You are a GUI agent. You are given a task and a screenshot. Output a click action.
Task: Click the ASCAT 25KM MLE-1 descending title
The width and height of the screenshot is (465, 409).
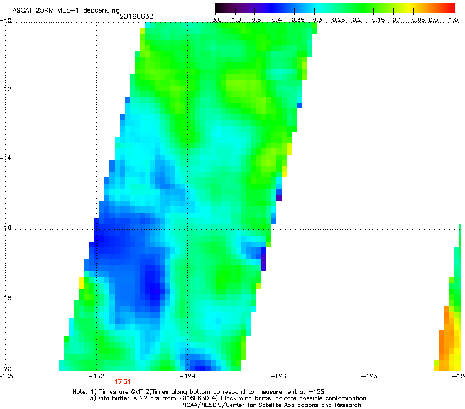66,10
